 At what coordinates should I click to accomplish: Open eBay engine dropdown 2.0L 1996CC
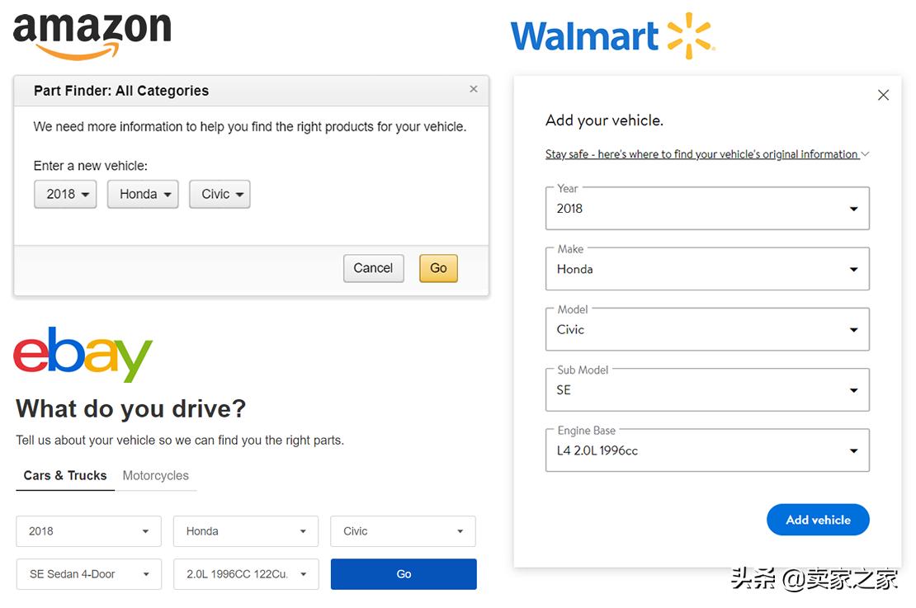(x=246, y=574)
